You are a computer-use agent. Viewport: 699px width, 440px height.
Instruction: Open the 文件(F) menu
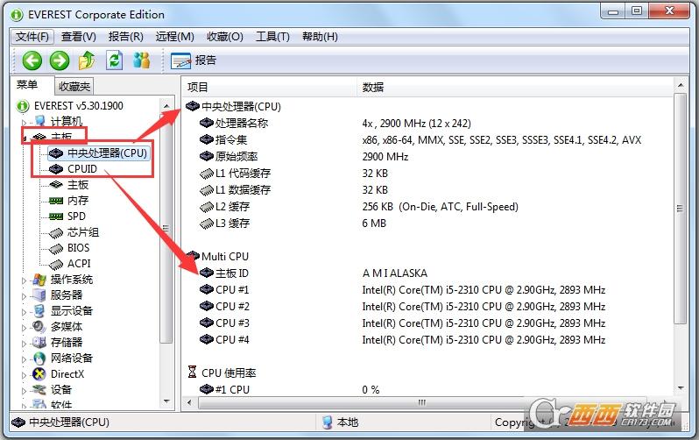(32, 37)
